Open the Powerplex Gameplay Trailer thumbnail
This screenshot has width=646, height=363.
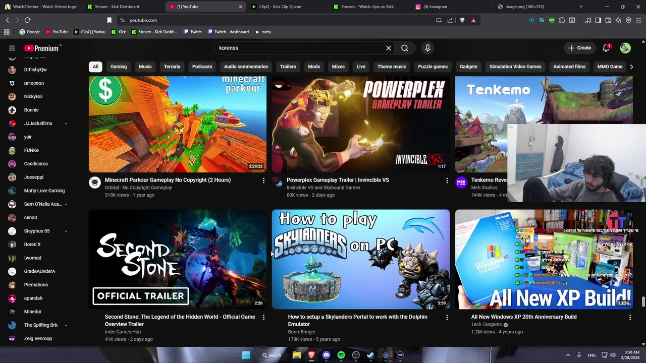pyautogui.click(x=360, y=124)
